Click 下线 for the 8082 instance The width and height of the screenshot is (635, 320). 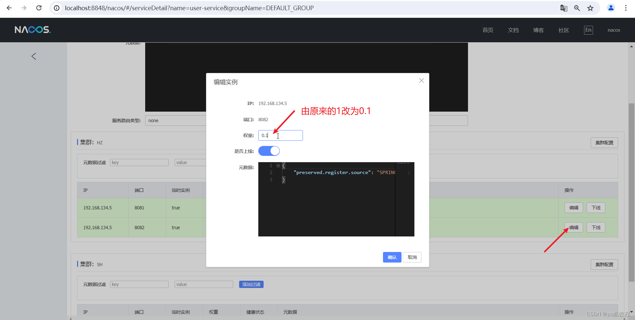pos(596,228)
